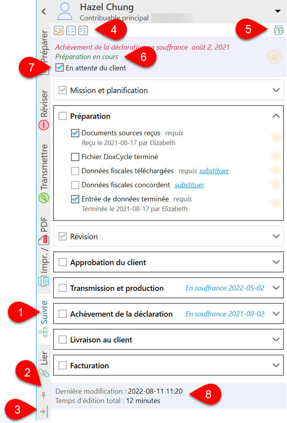
Task: Check the Préparation group checkbox
Action: (62, 116)
